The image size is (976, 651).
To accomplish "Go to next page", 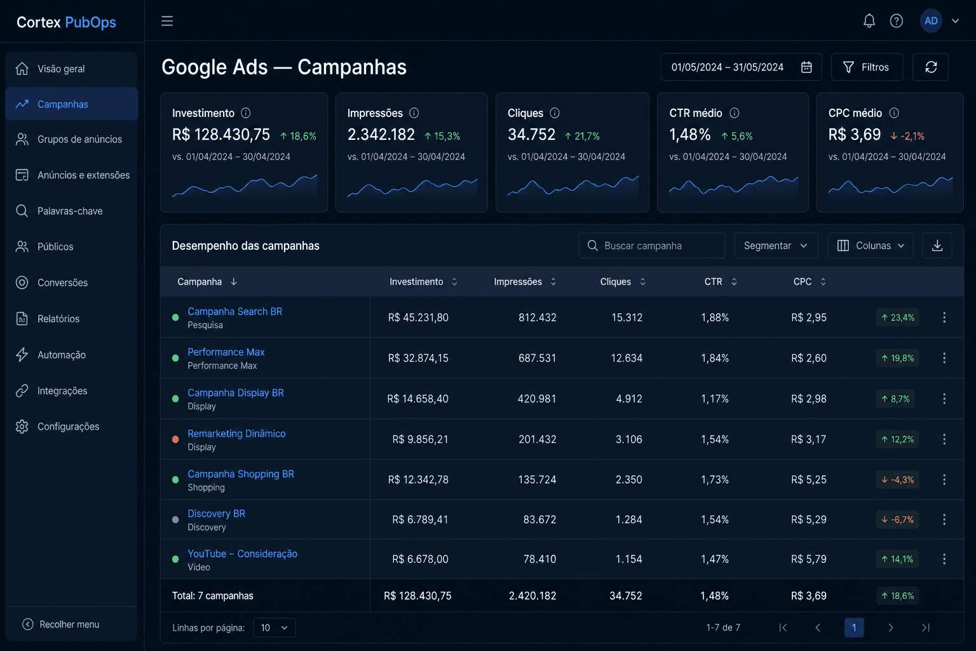I will [x=891, y=627].
